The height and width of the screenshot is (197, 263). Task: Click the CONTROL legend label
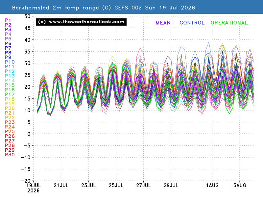[x=192, y=23]
